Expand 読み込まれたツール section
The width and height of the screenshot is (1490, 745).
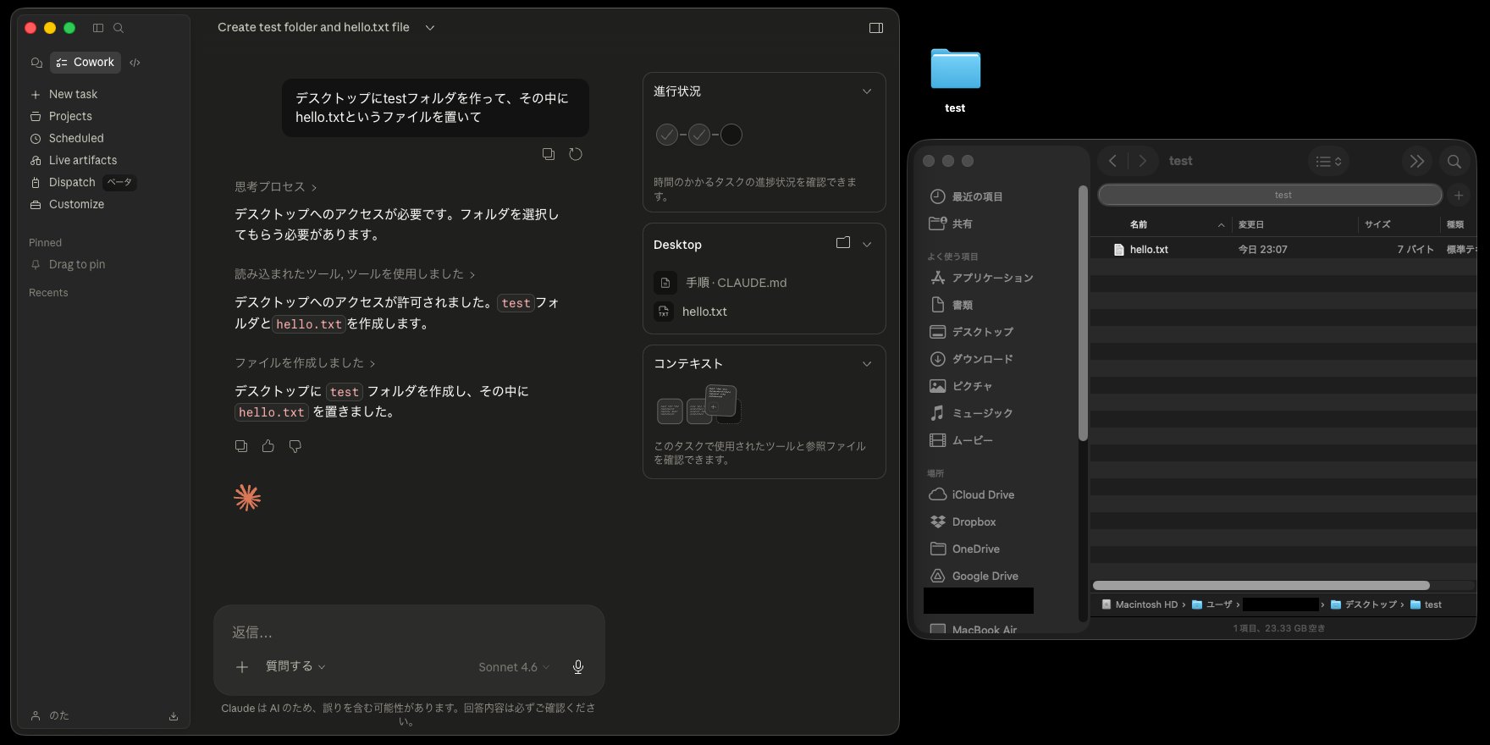tap(355, 274)
